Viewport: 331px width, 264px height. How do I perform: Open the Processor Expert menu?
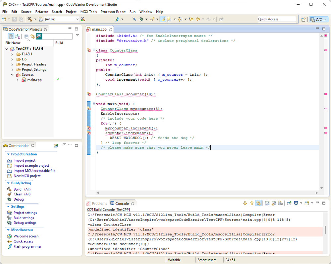(113, 12)
